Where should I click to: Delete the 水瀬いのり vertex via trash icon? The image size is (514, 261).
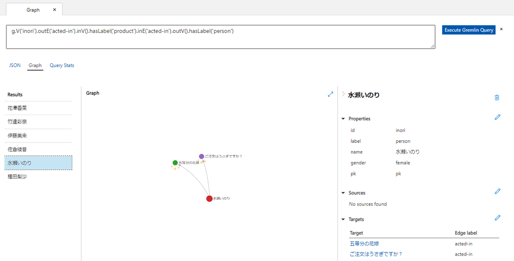[x=497, y=98]
